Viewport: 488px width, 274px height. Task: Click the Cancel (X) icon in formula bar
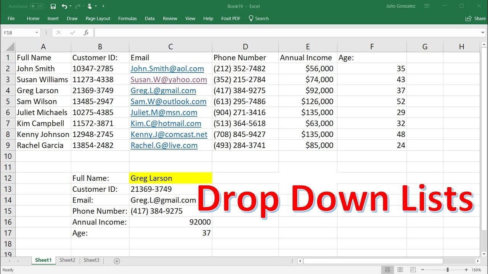(58, 32)
